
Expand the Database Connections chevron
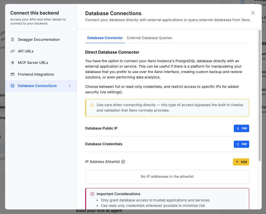70,86
